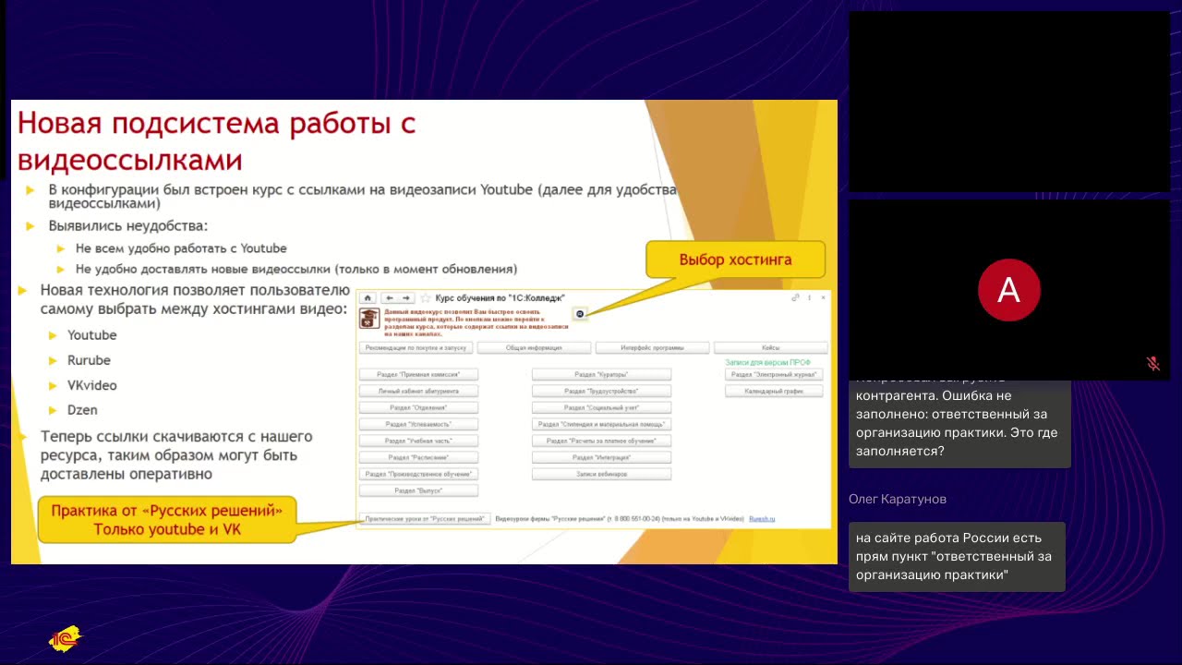Open Практические уроки от "Русских решений"
1182x665 pixels.
click(424, 519)
